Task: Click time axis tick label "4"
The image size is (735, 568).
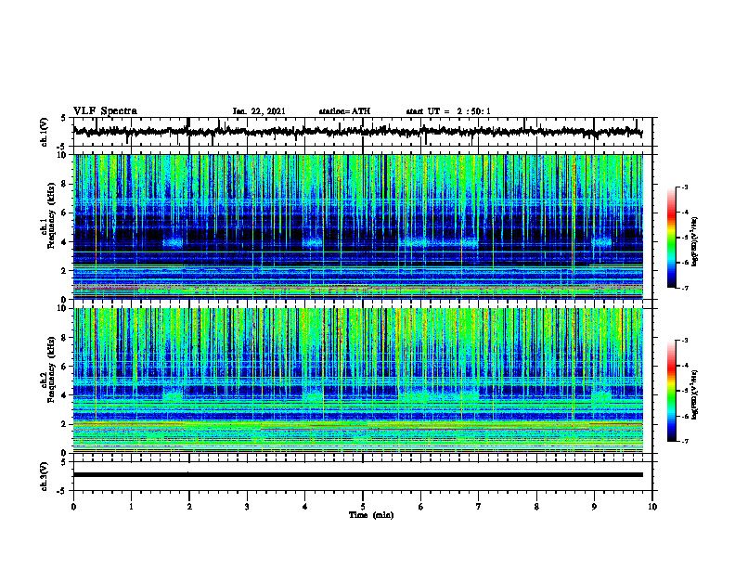Action: tap(305, 507)
